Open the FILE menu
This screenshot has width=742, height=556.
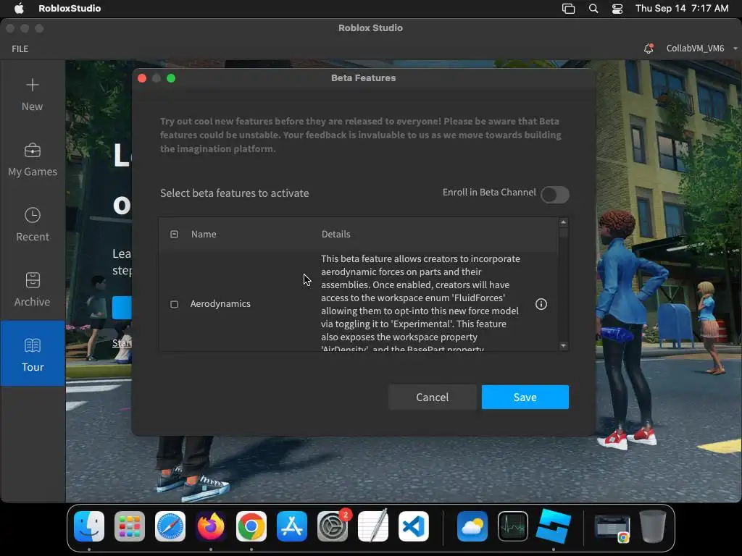pos(20,49)
